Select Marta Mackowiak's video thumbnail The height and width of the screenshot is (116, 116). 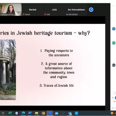(11, 10)
